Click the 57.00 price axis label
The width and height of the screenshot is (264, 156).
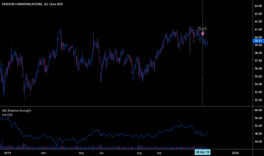pos(258,61)
